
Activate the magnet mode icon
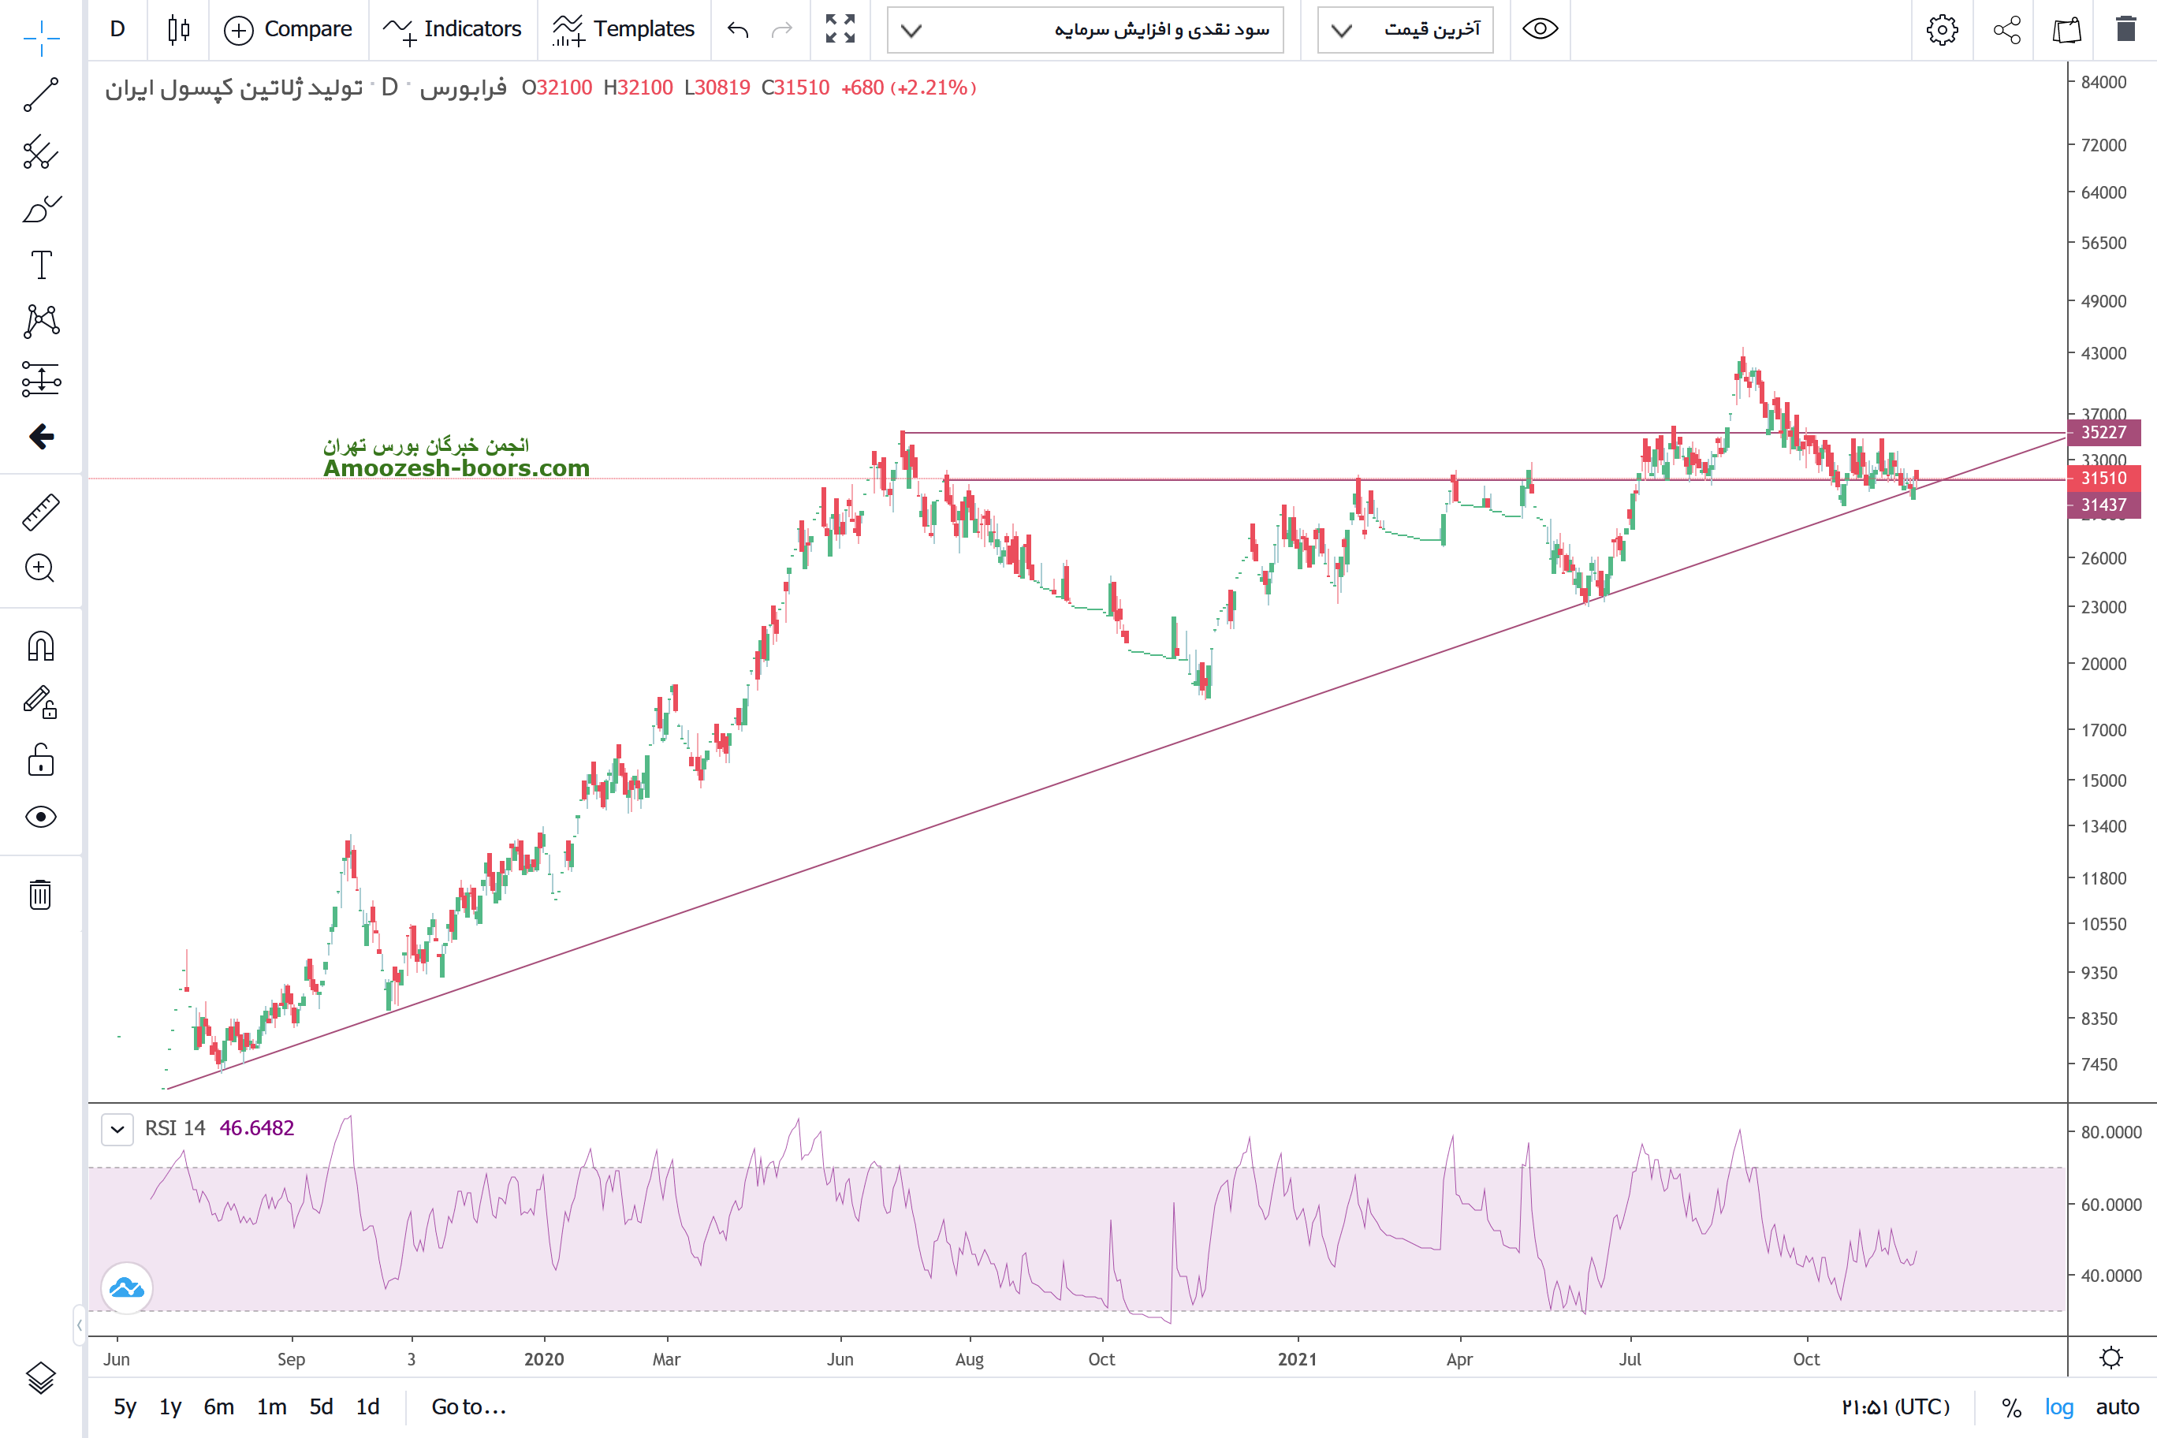click(x=41, y=646)
